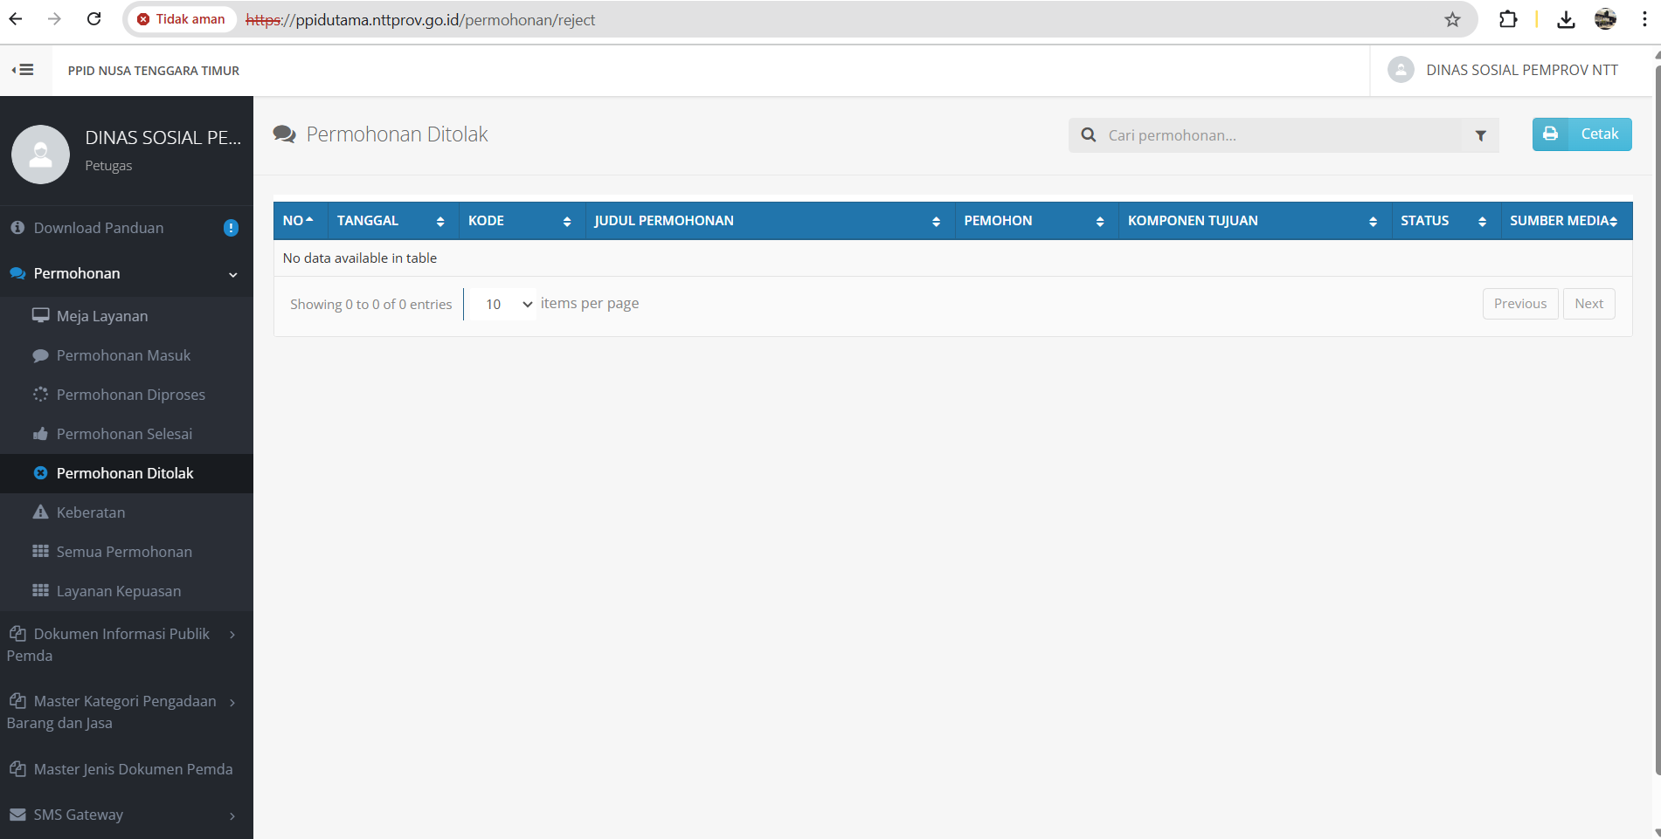Open the items per page dropdown

(503, 304)
